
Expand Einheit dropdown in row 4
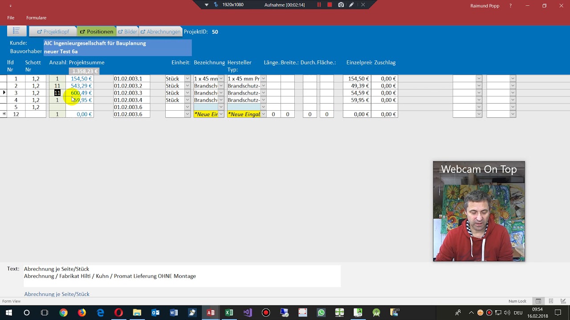[187, 100]
